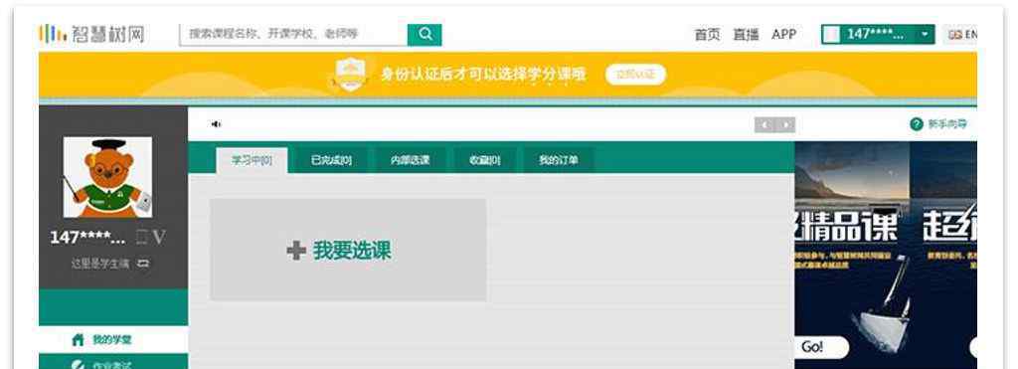Image resolution: width=1018 pixels, height=369 pixels.
Task: Select the 收藏 tab
Action: [485, 160]
